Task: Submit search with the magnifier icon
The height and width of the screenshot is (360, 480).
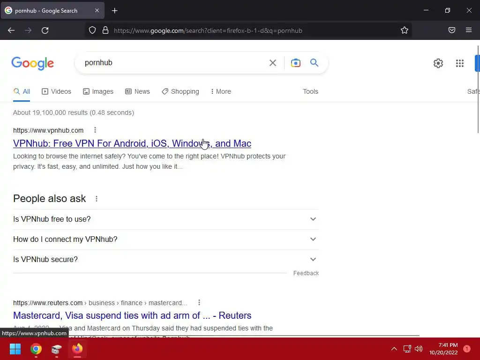Action: [x=314, y=63]
